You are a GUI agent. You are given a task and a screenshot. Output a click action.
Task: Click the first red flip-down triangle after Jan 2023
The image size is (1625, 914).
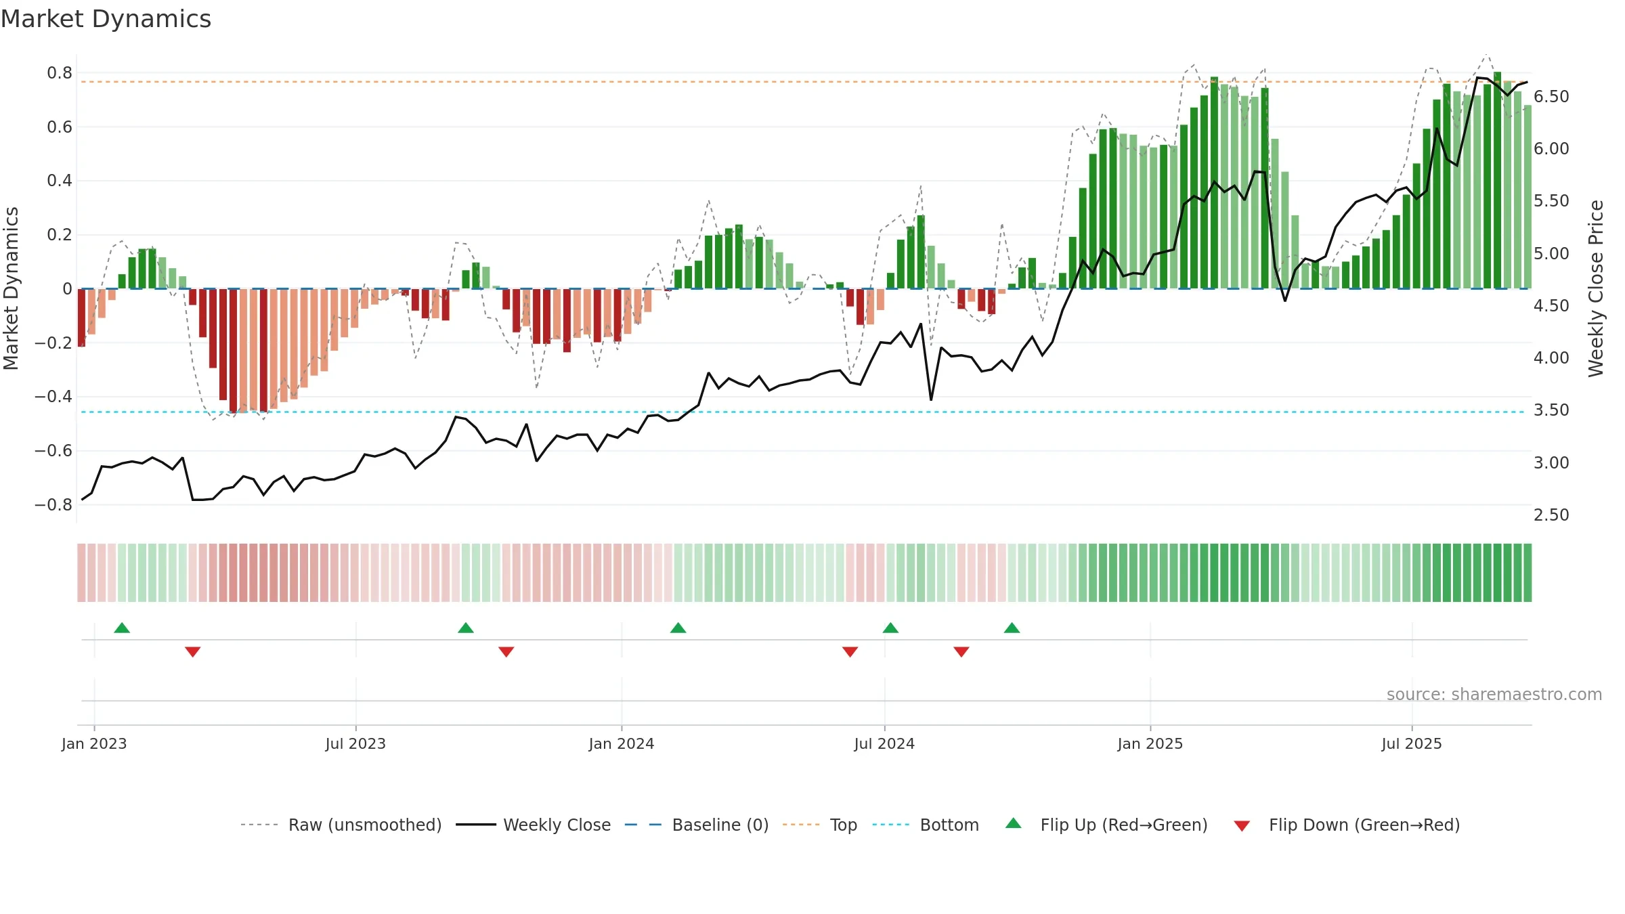point(192,651)
